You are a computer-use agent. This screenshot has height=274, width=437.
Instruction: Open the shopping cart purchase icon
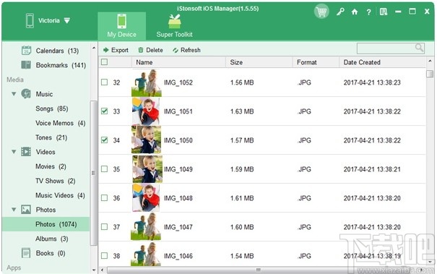321,12
